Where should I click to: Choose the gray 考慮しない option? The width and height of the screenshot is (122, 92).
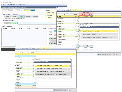tap(7, 23)
